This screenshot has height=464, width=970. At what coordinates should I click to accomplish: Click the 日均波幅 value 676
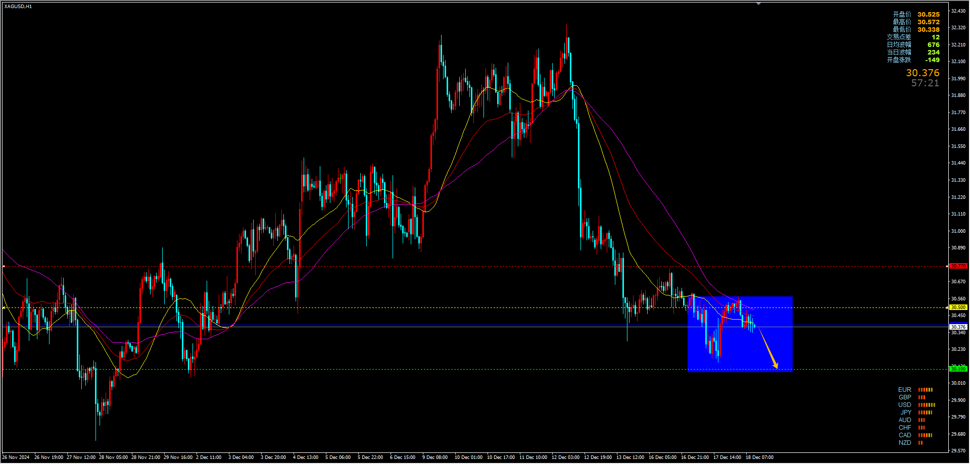point(934,45)
